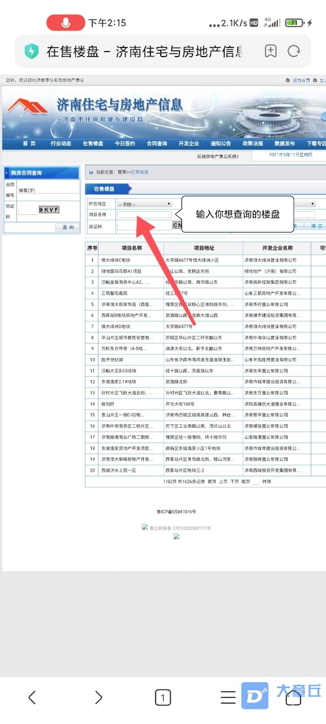This screenshot has width=326, height=724.
Task: Go back with browser back arrow
Action: pos(32,697)
